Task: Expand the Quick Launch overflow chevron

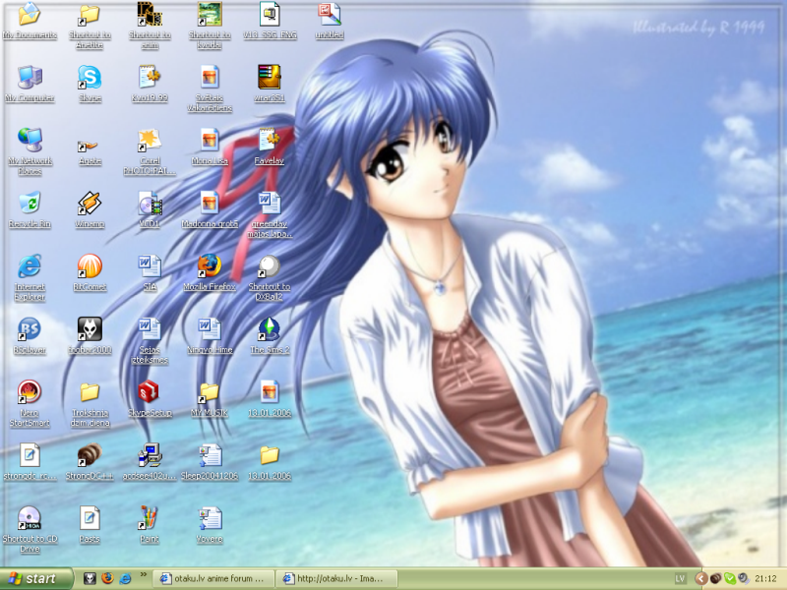Action: 143,575
